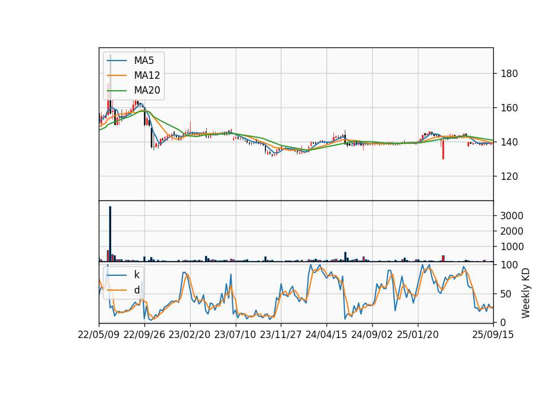Click date label 22/09/26
This screenshot has width=548, height=394.
tap(144, 335)
